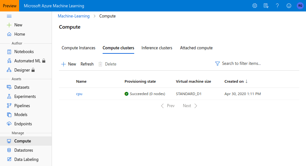Image resolution: width=306 pixels, height=166 pixels.
Task: Sort by the Name column header
Action: pos(81,81)
